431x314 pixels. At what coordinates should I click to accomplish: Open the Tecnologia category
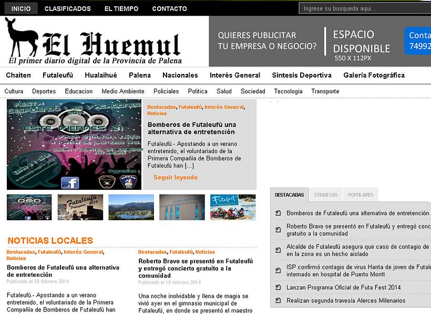coord(288,91)
